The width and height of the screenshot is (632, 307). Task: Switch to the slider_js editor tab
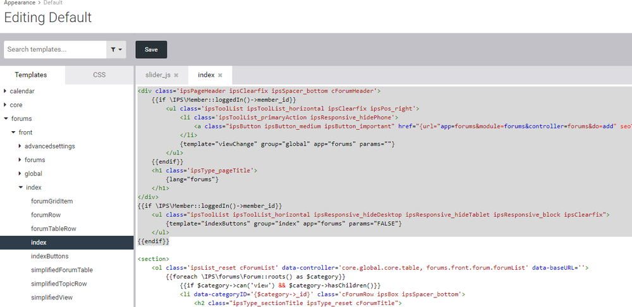158,75
